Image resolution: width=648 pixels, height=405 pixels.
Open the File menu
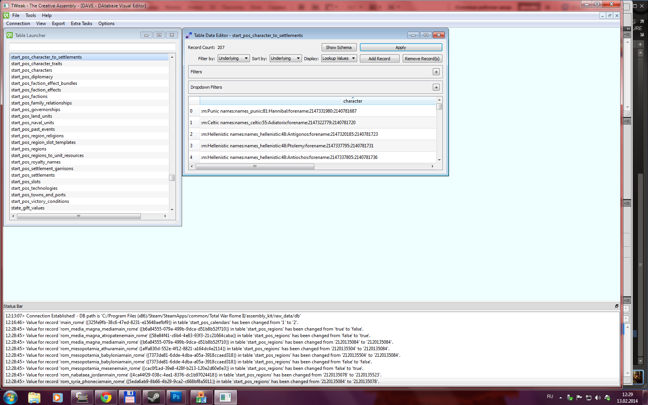(16, 15)
